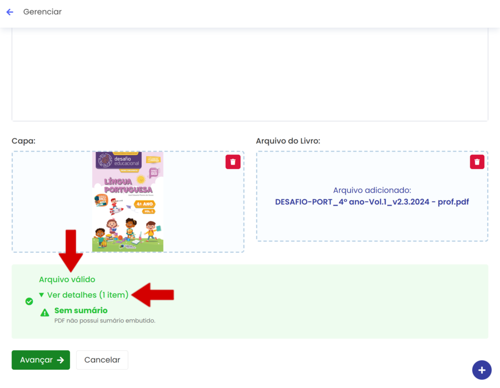Click the "Sem sumário" warning title
This screenshot has width=500, height=388.
pyautogui.click(x=81, y=310)
